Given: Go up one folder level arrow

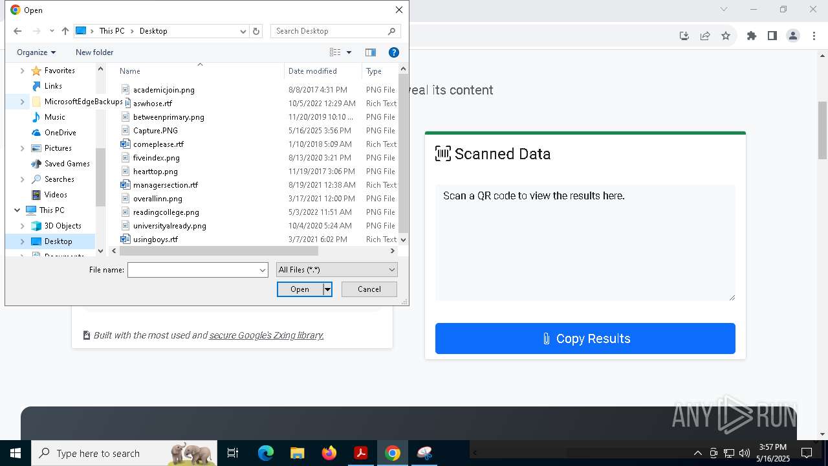Looking at the screenshot, I should (65, 31).
